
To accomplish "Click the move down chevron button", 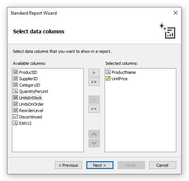I will (94, 143).
